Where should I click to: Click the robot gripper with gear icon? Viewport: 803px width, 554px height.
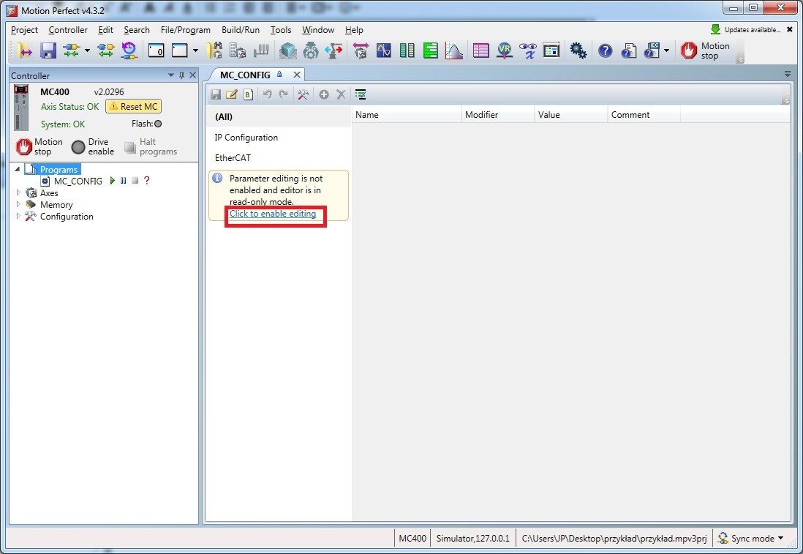click(311, 50)
